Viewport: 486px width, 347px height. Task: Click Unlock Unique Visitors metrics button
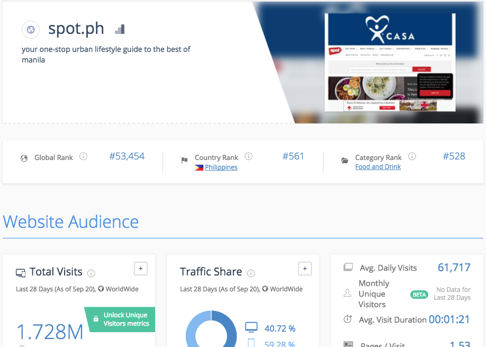pyautogui.click(x=121, y=319)
